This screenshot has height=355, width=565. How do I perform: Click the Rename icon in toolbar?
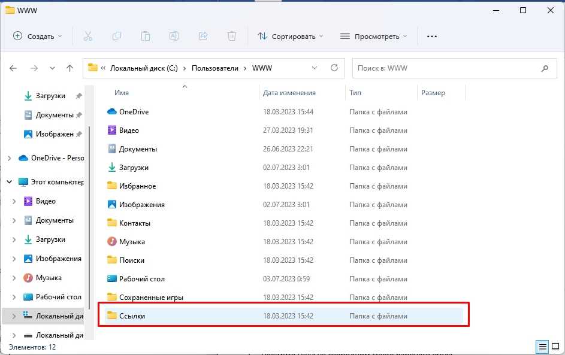[174, 37]
